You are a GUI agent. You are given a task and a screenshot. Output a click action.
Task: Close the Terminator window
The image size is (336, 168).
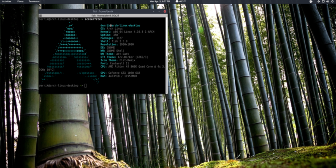[165, 11]
